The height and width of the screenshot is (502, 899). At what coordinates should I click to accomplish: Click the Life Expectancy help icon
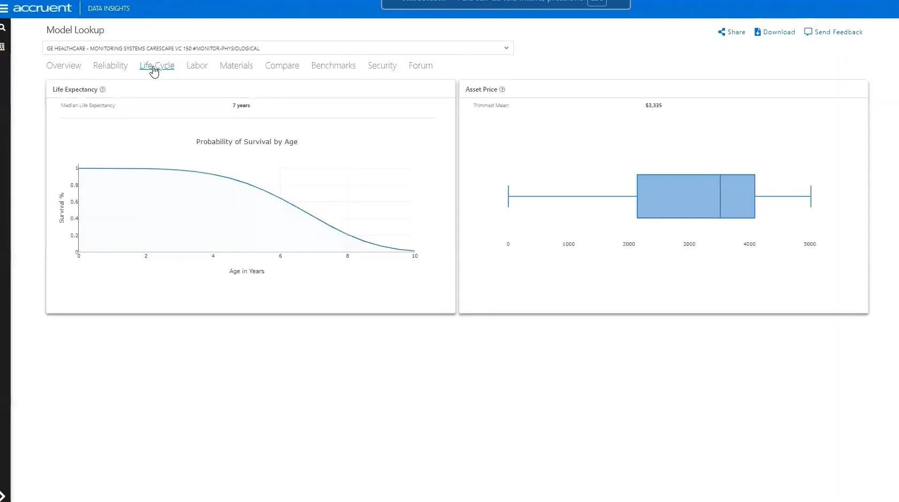tap(103, 89)
